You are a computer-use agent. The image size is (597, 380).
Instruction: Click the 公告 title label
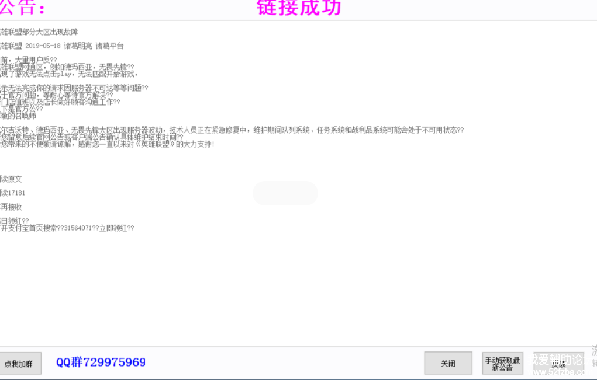tap(22, 8)
